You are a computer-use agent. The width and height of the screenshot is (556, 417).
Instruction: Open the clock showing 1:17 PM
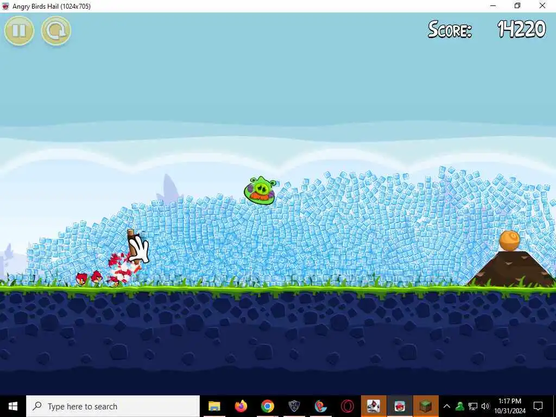[510, 406]
